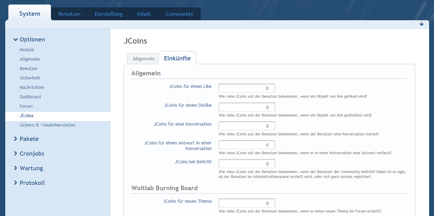Open Dashboard options in sidebar

click(x=30, y=97)
